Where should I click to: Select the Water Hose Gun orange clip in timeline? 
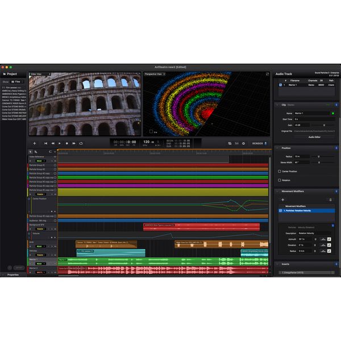pos(222,244)
